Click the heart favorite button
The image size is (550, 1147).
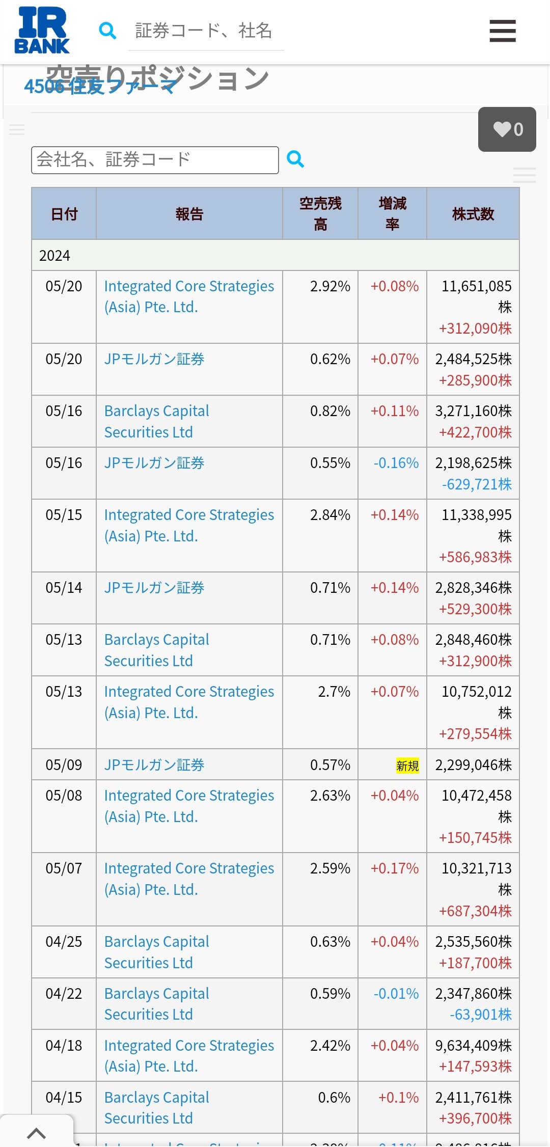click(507, 129)
